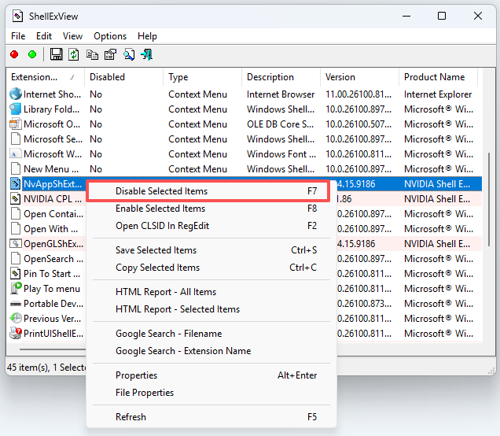Click the 10.0.26100.507... version cell
500x436 pixels.
tap(358, 124)
